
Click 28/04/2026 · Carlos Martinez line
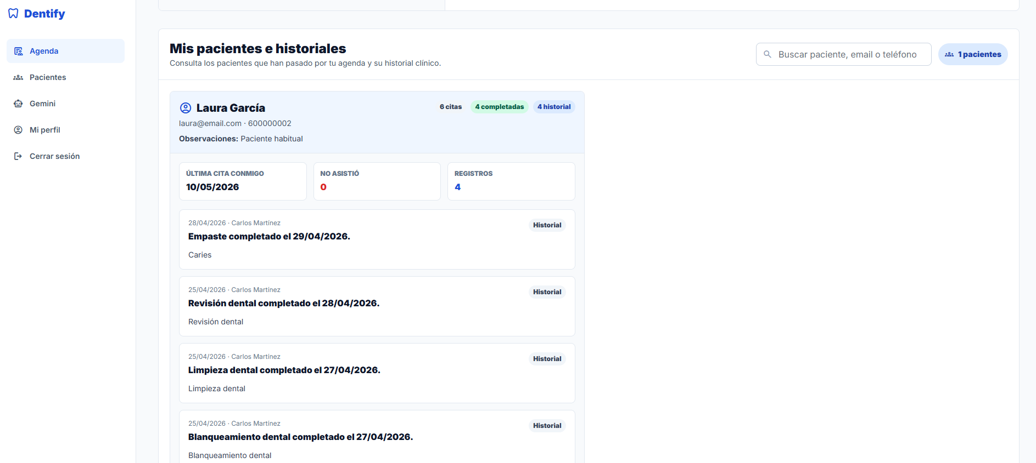click(234, 223)
